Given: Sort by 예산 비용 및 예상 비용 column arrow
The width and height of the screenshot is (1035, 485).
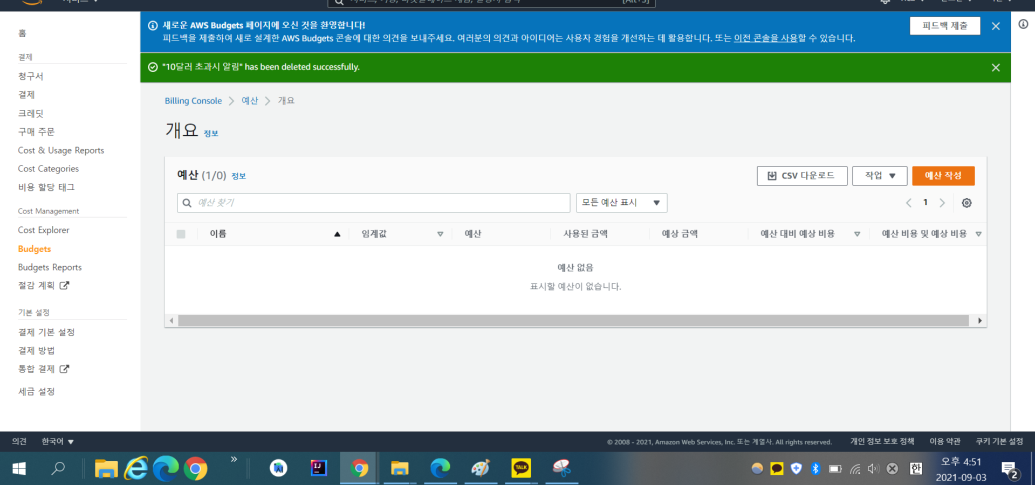Looking at the screenshot, I should pos(978,234).
